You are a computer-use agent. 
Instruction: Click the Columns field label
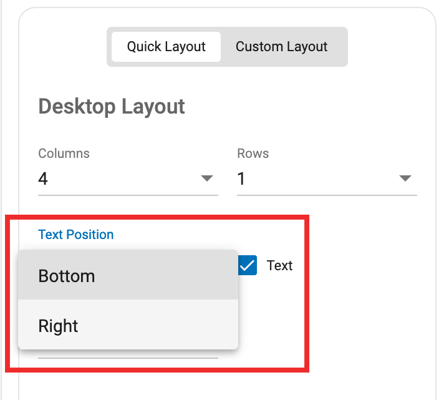pos(64,154)
